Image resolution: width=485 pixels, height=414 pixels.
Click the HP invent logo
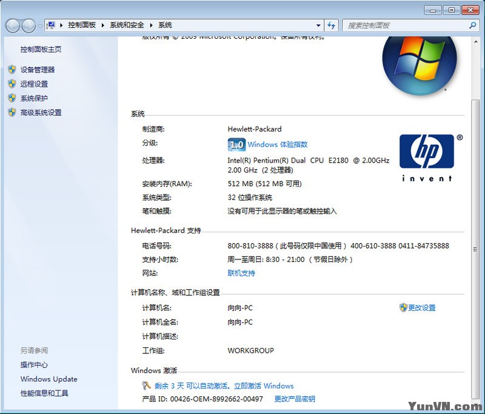click(x=431, y=158)
